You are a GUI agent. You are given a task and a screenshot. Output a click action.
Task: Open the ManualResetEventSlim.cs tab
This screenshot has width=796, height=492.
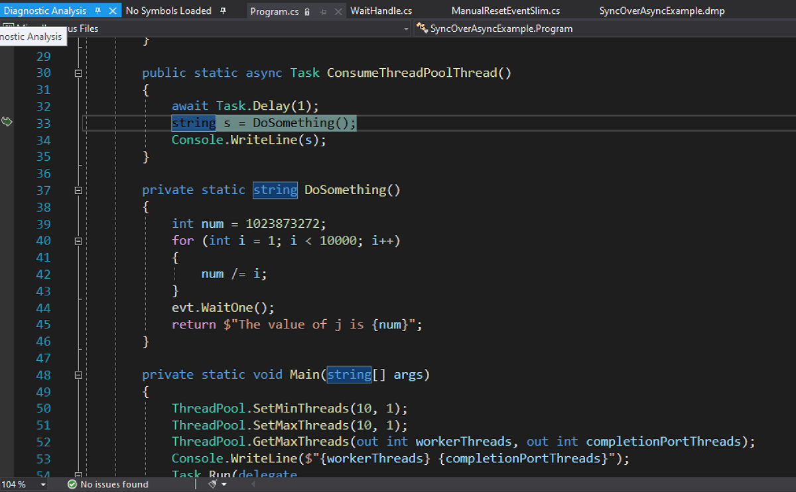[x=505, y=11]
